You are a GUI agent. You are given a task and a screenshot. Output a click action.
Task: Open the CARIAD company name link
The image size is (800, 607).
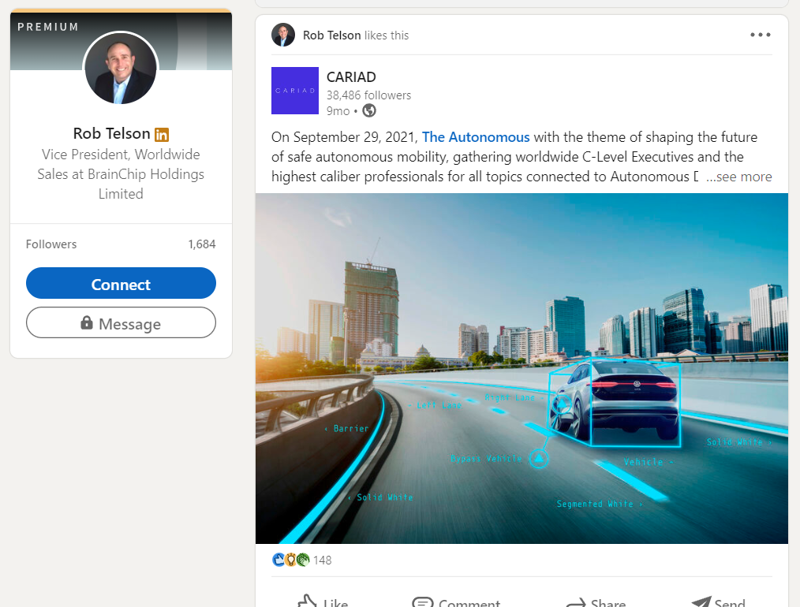351,77
